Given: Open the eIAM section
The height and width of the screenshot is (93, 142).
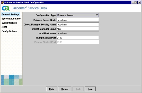Looking at the screenshot, I should pos(4,27).
